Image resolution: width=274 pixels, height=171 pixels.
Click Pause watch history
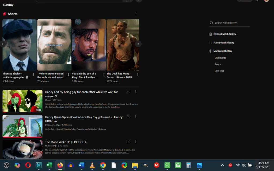click(x=224, y=43)
